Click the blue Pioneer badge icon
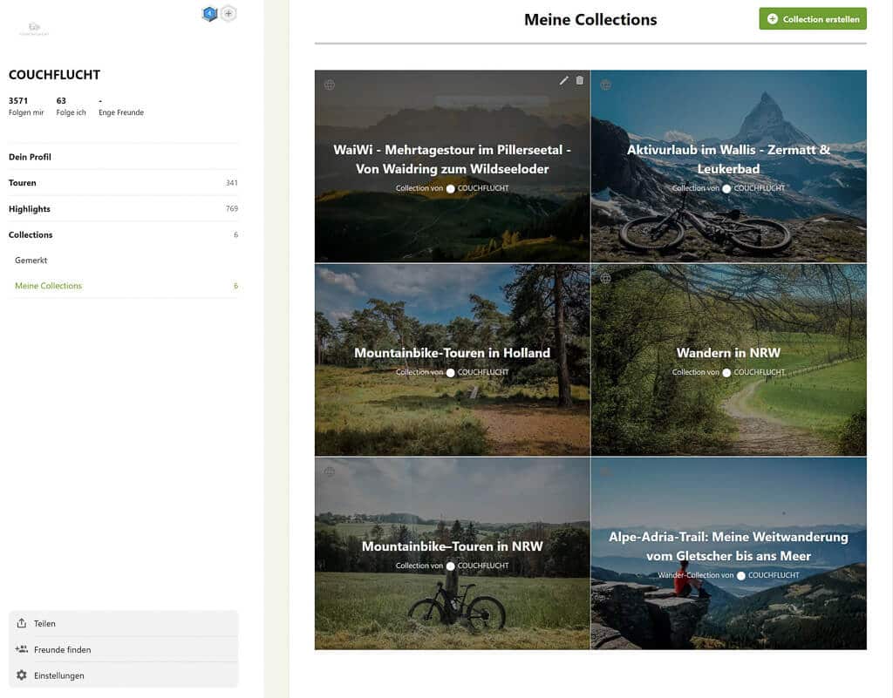 pos(208,13)
